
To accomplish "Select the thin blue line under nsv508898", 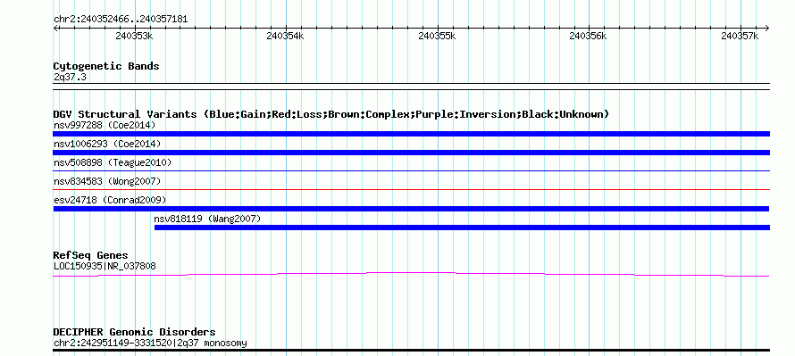I will coord(411,171).
